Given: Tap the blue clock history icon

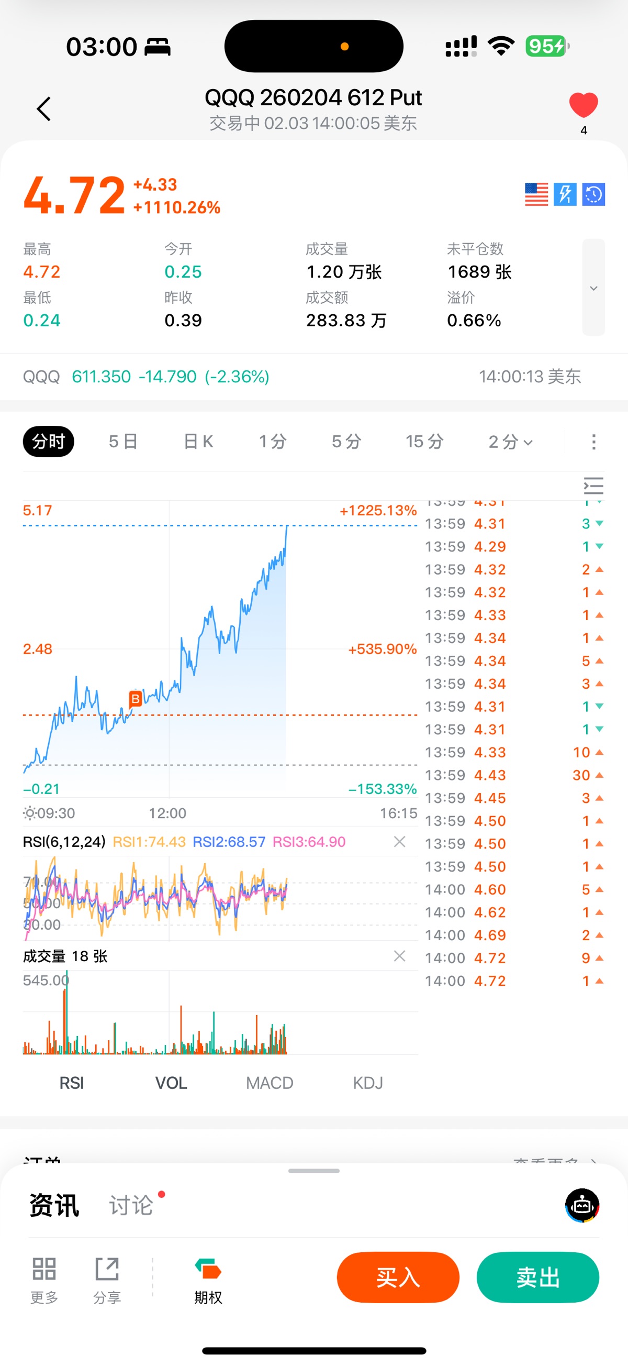Looking at the screenshot, I should [x=593, y=195].
